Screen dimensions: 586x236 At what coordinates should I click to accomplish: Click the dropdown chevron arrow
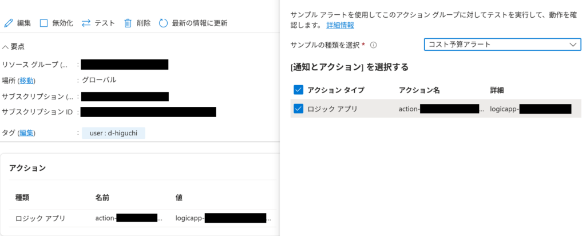click(573, 45)
